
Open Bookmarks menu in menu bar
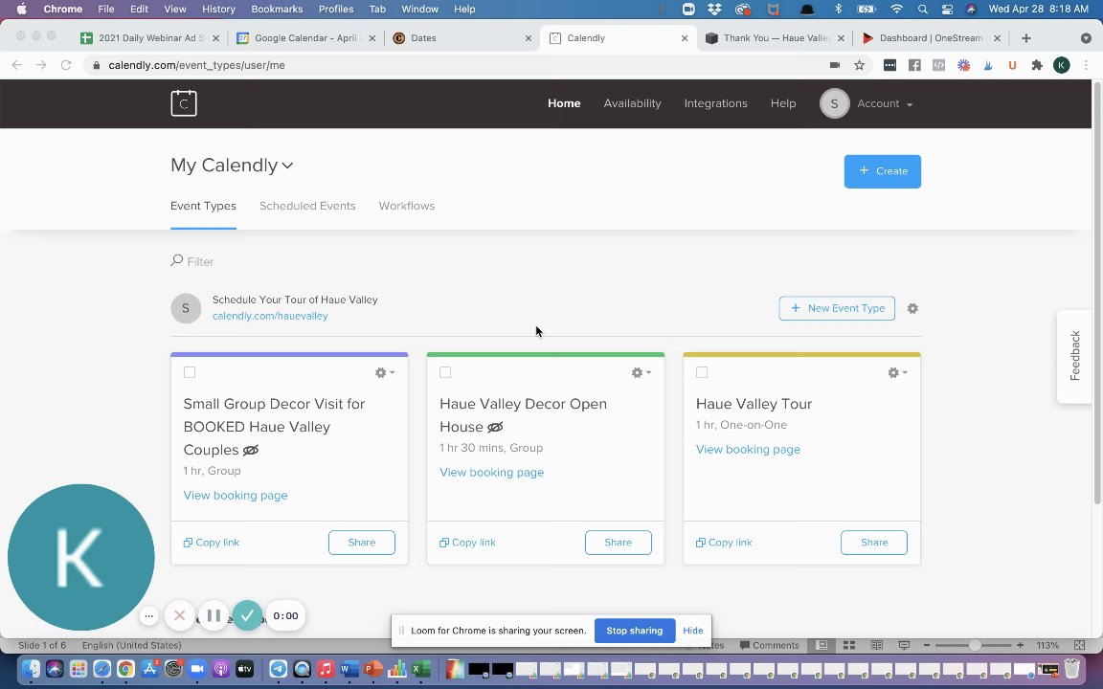pyautogui.click(x=277, y=10)
